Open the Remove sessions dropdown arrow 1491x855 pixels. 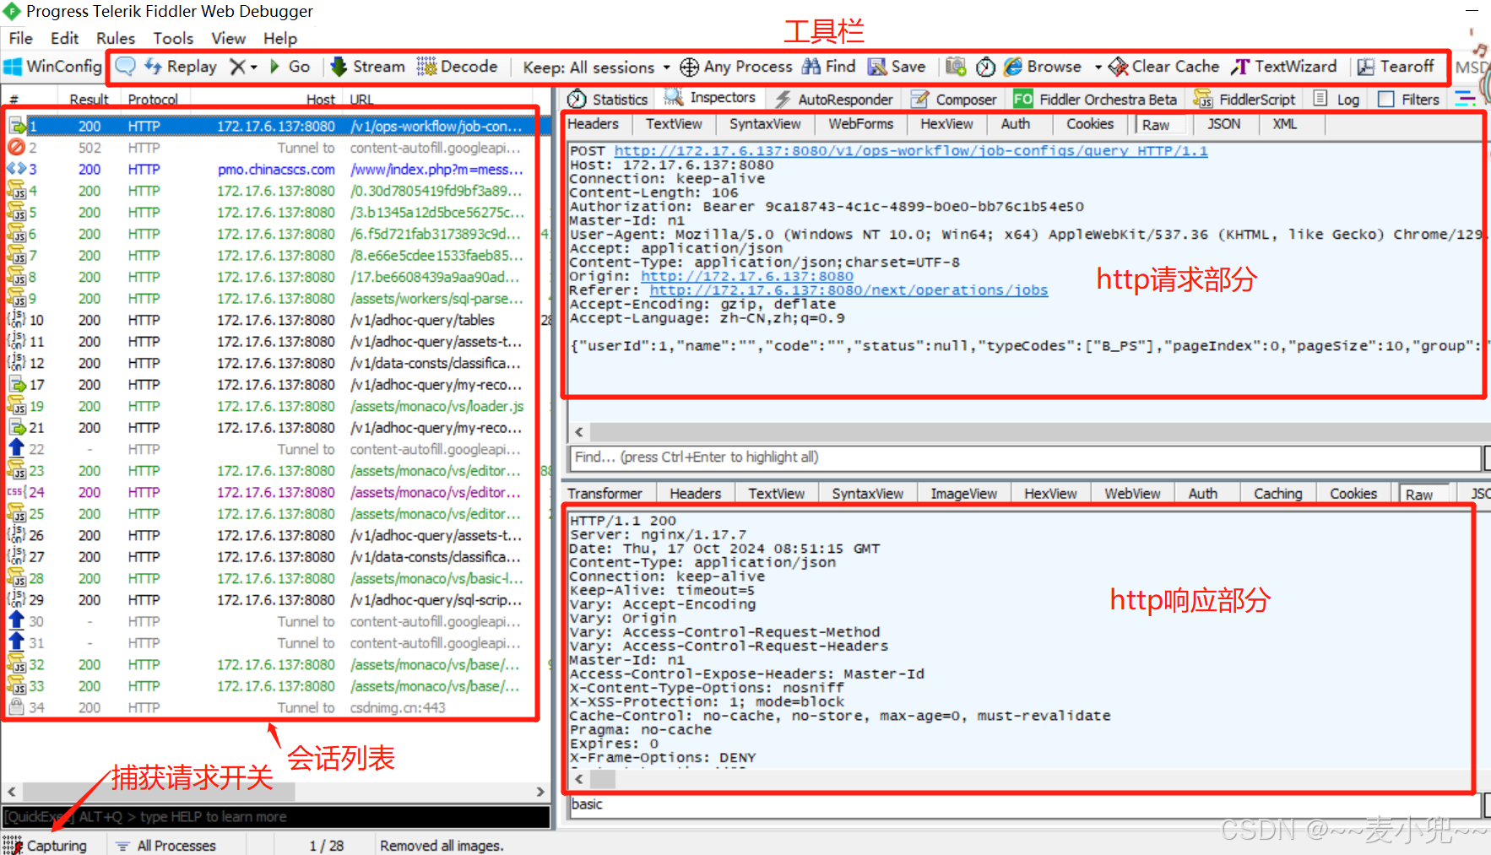coord(253,68)
